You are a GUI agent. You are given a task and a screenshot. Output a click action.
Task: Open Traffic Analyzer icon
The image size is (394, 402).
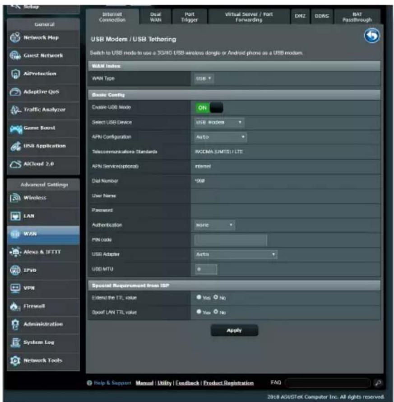[15, 110]
